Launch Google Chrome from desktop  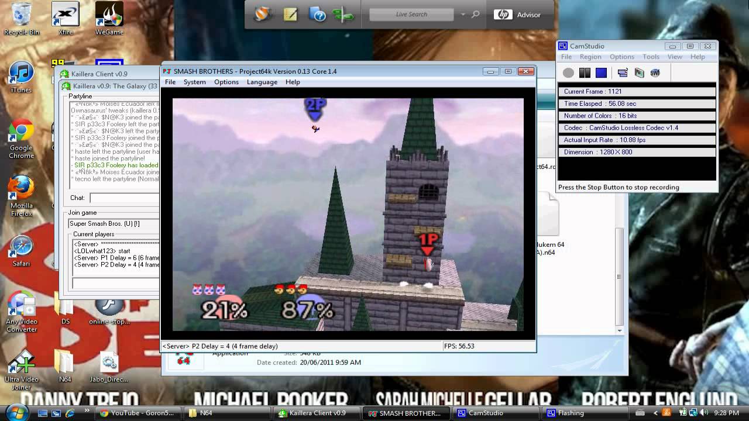coord(22,139)
